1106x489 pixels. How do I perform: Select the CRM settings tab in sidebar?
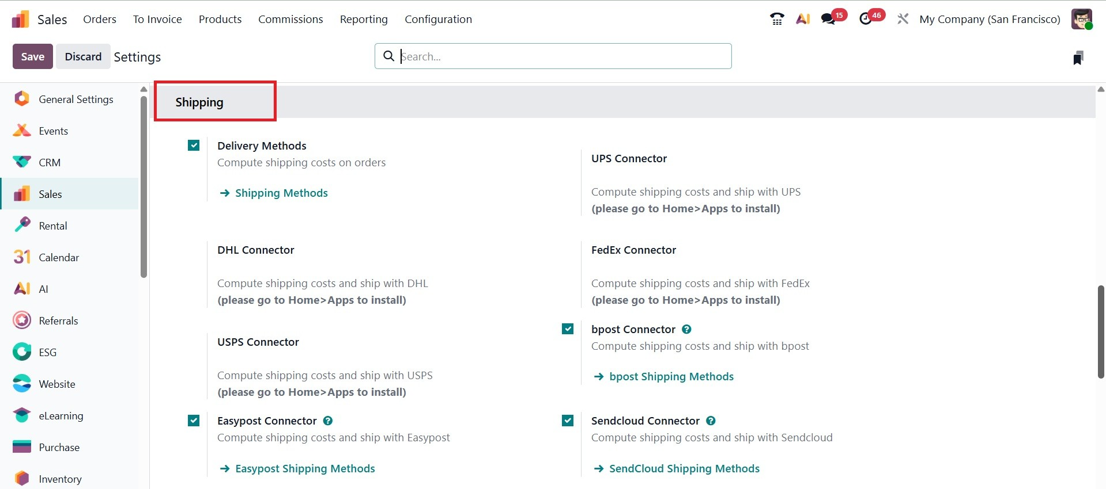tap(50, 163)
